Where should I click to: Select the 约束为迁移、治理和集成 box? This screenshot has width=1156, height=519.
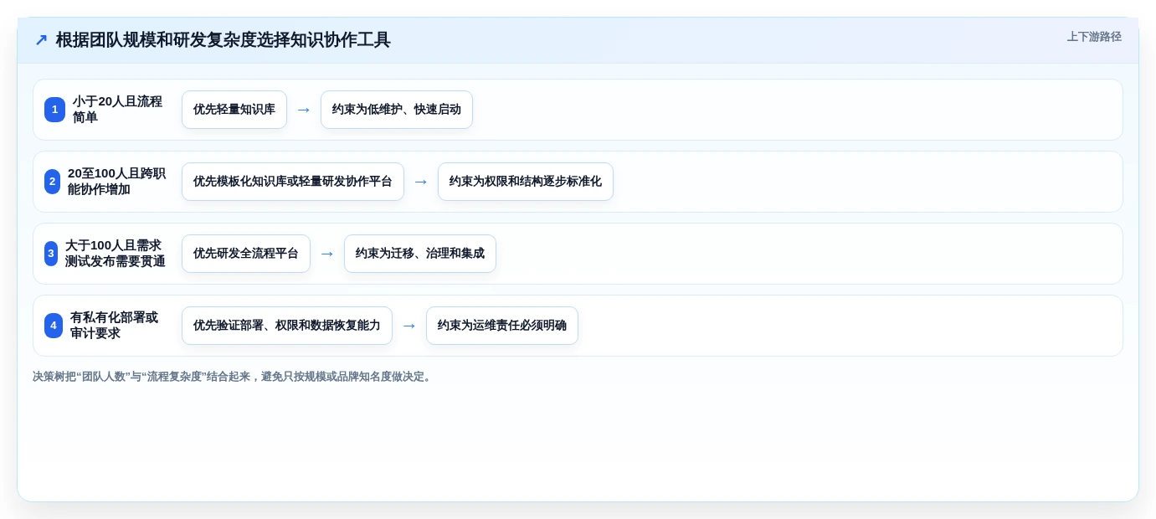pyautogui.click(x=420, y=254)
